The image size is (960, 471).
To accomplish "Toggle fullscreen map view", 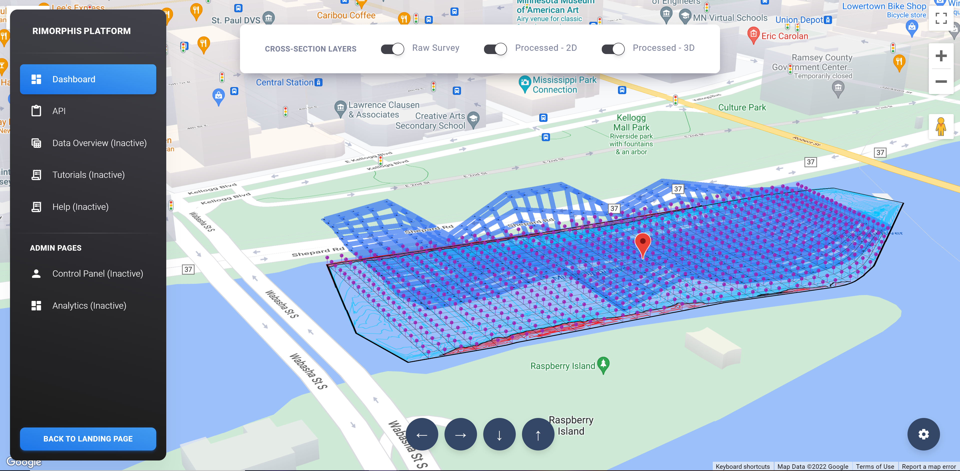I will (941, 18).
